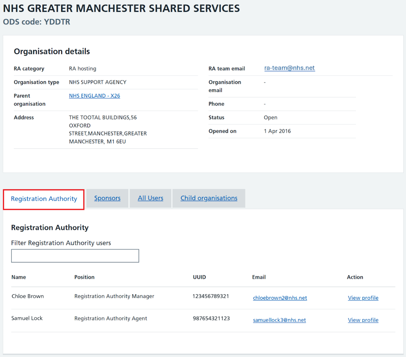406x357 pixels.
Task: Click samuellock3@nhs.net email link
Action: (279, 320)
